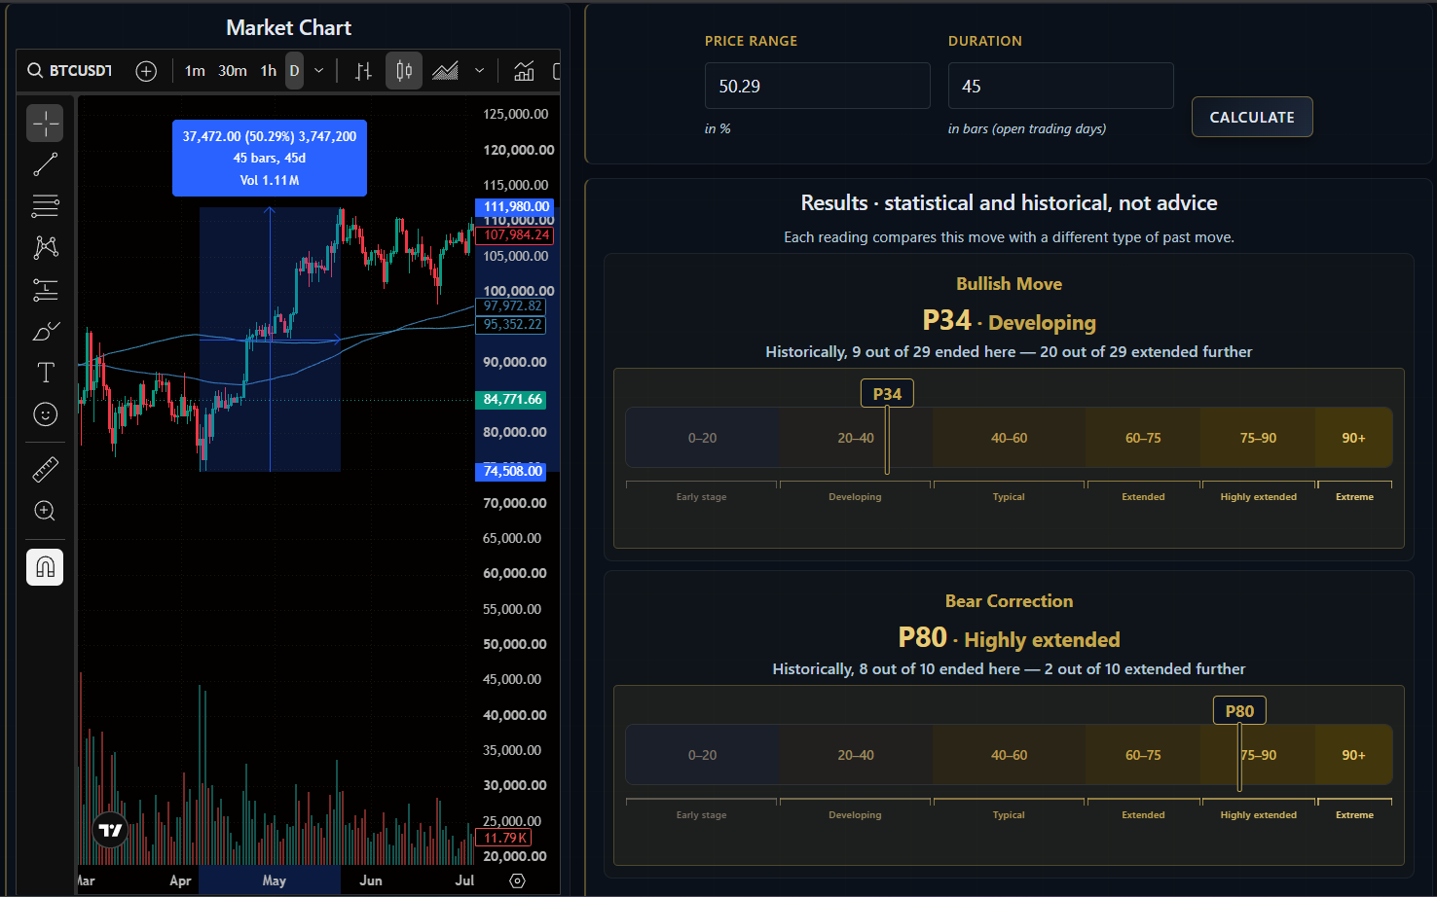1437x897 pixels.
Task: Select the trend line drawing tool
Action: coord(45,164)
